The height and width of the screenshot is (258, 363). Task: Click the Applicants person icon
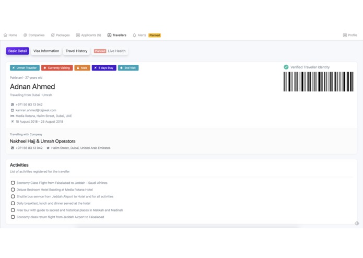[x=78, y=35]
